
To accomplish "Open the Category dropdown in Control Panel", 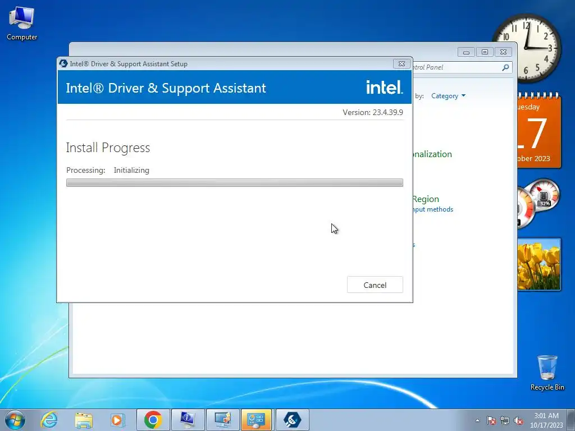I will [448, 96].
